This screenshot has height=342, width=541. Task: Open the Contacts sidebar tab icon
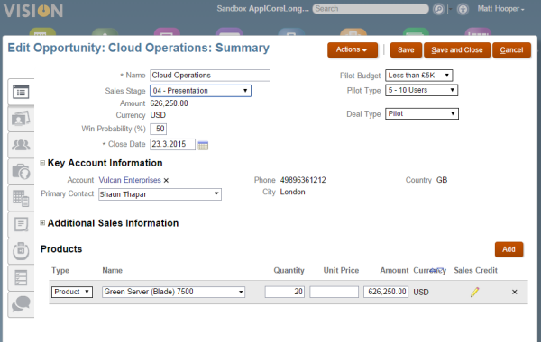point(21,119)
